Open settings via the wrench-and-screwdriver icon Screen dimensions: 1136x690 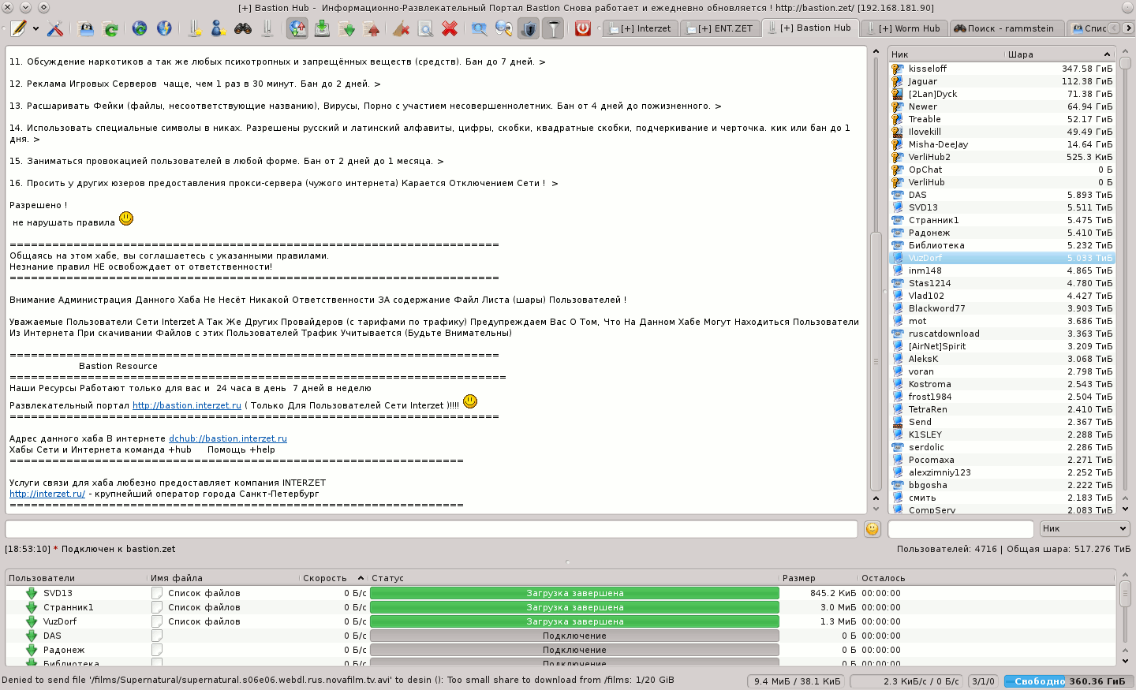pos(54,29)
